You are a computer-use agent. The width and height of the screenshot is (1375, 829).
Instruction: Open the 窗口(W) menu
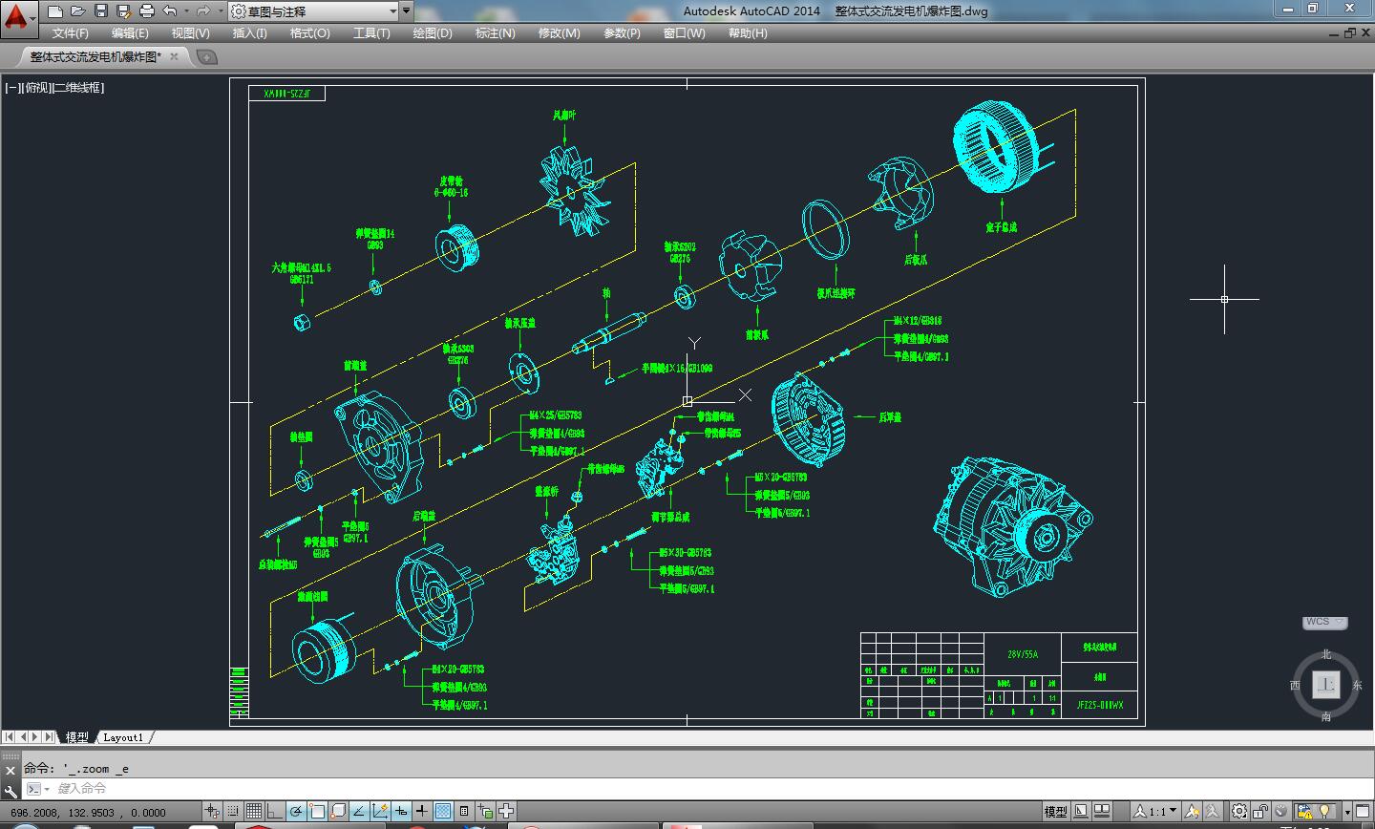685,33
